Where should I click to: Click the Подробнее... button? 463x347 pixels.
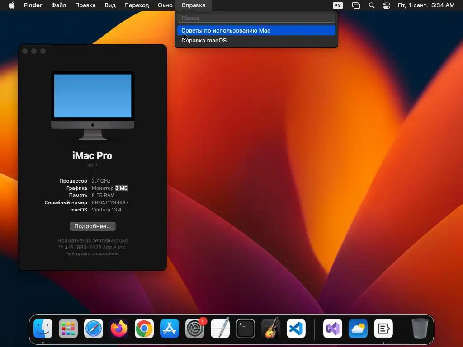[93, 226]
